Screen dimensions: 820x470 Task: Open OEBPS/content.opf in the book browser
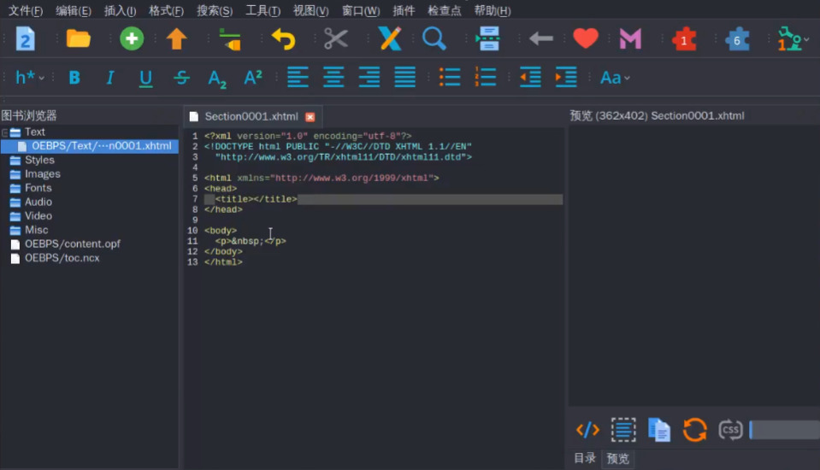(72, 244)
